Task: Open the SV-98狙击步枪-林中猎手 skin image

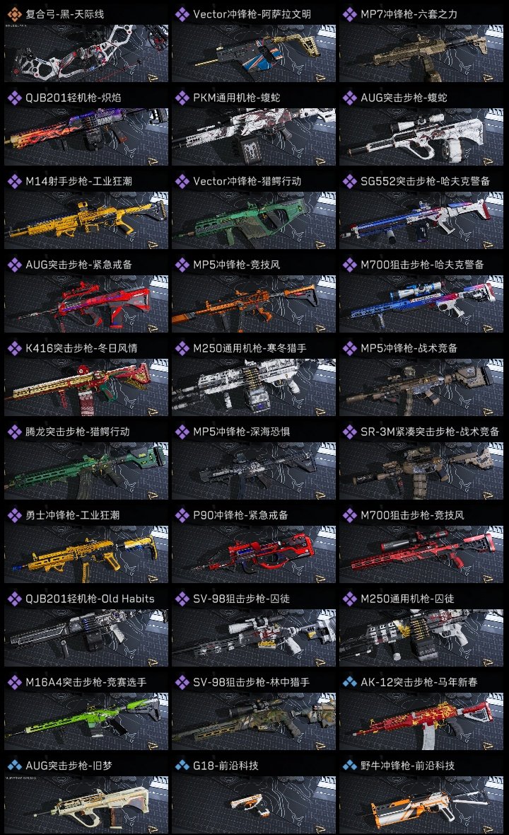Action: [254, 722]
